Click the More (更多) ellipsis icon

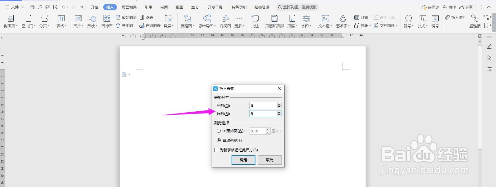coord(239,18)
